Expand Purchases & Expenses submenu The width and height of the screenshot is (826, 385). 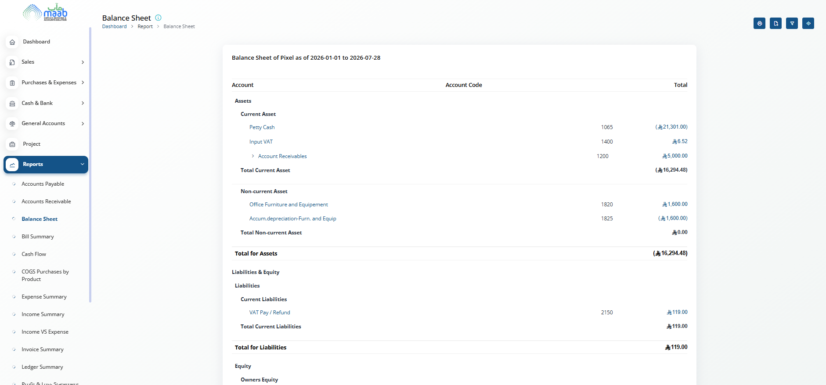46,83
